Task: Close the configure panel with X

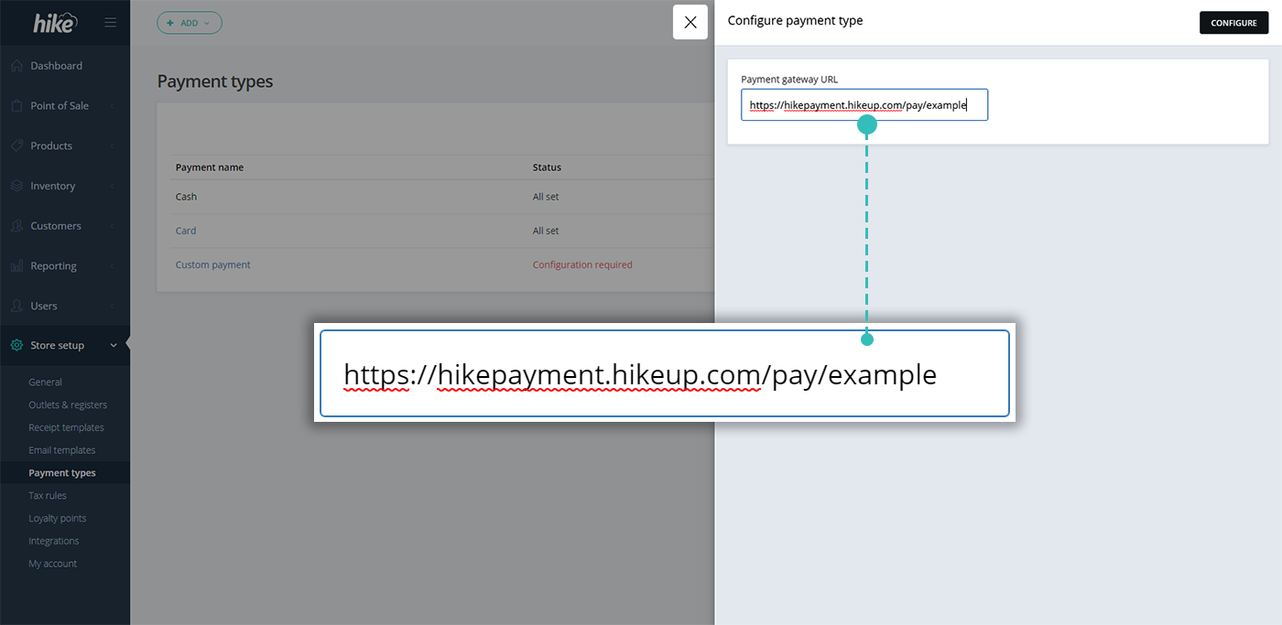Action: (x=690, y=22)
